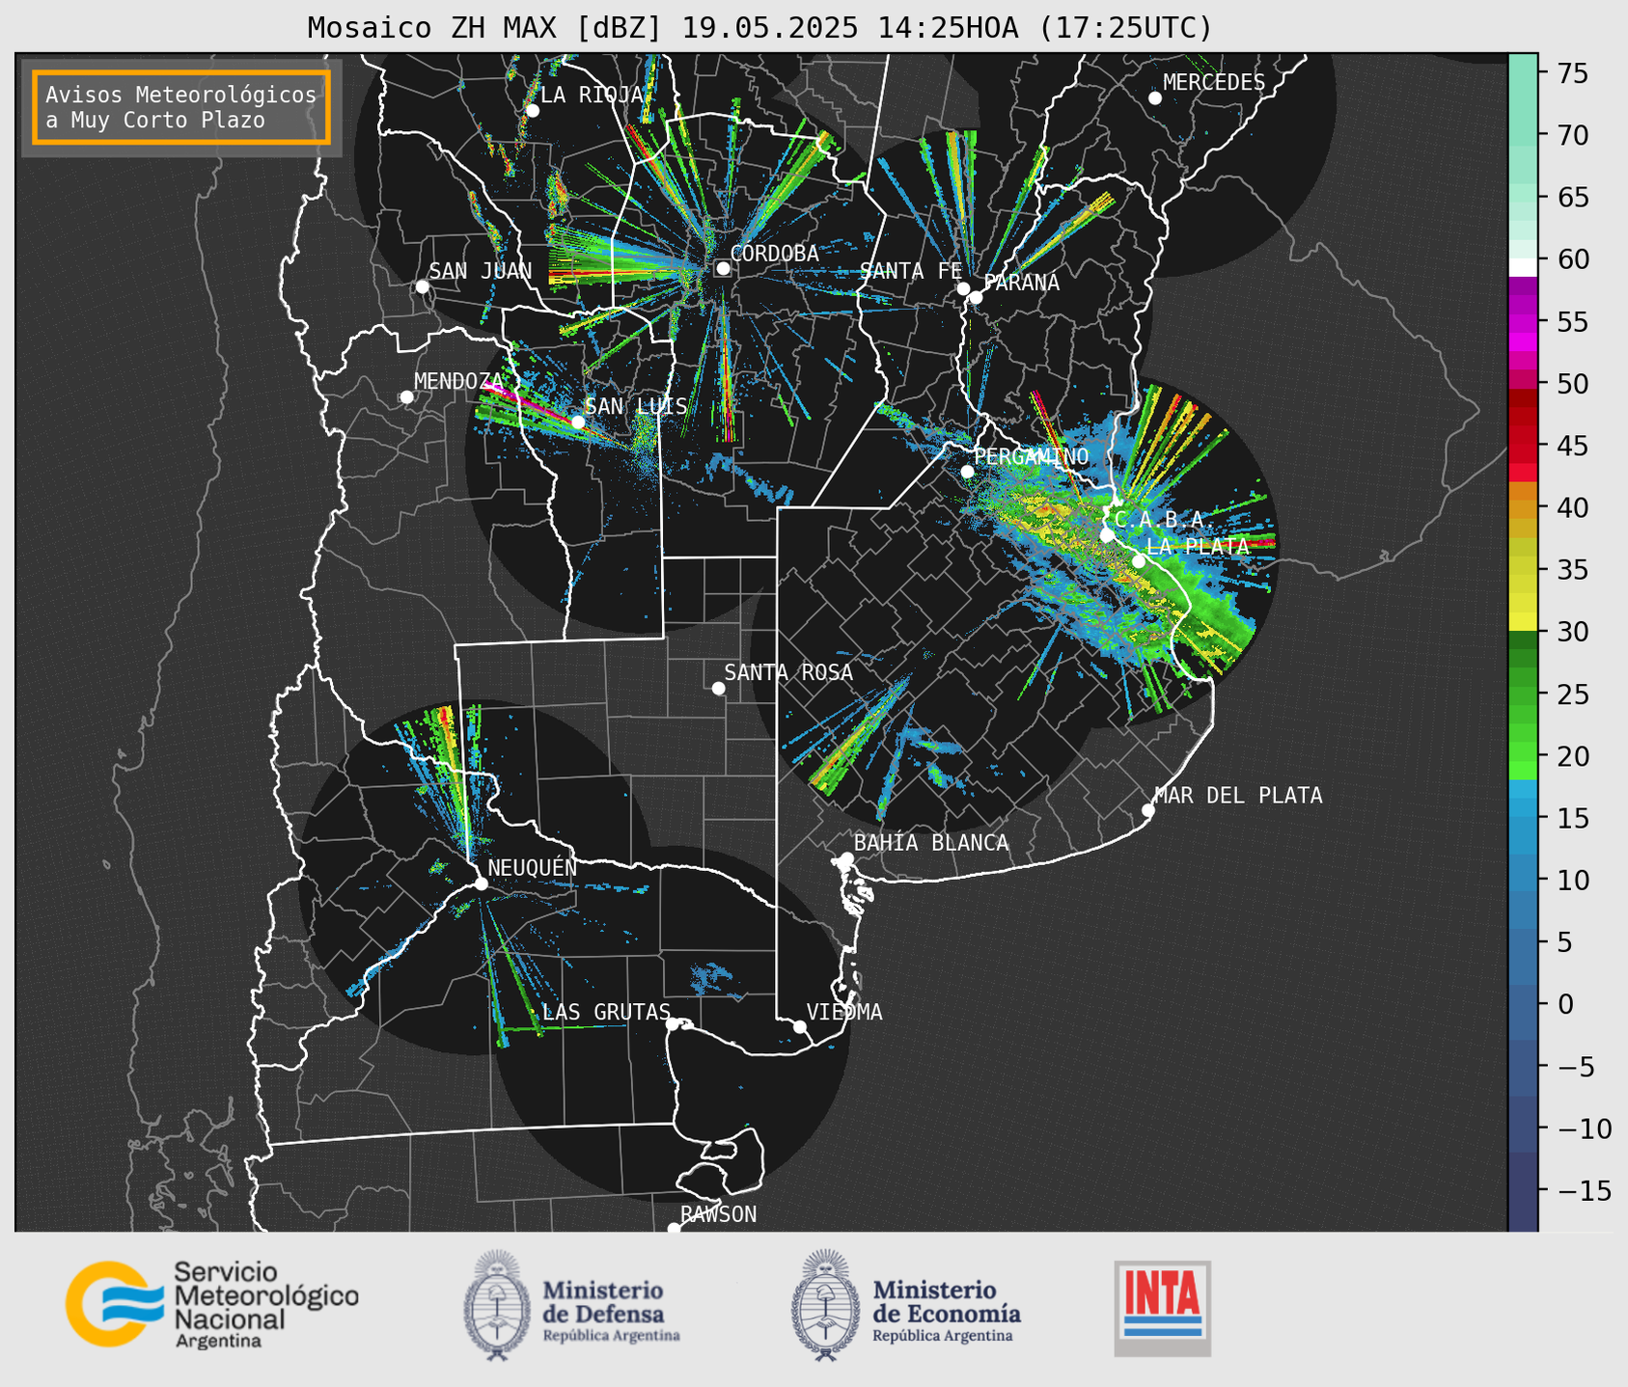Select the VIEDMA city marker dot
Image resolution: width=1628 pixels, height=1387 pixels.
point(799,1026)
